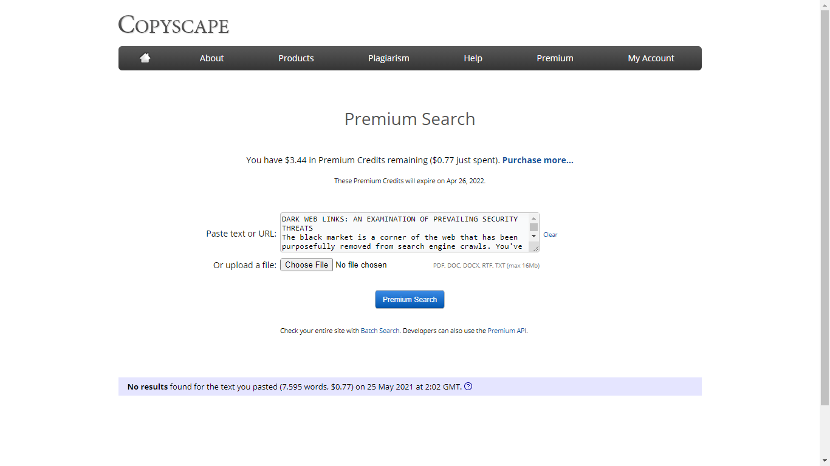Go to the Help page
Viewport: 830px width, 466px height.
pos(473,58)
